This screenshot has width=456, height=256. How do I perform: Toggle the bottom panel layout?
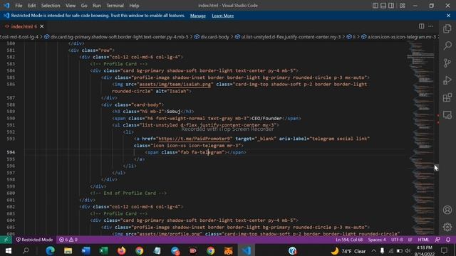(x=383, y=6)
